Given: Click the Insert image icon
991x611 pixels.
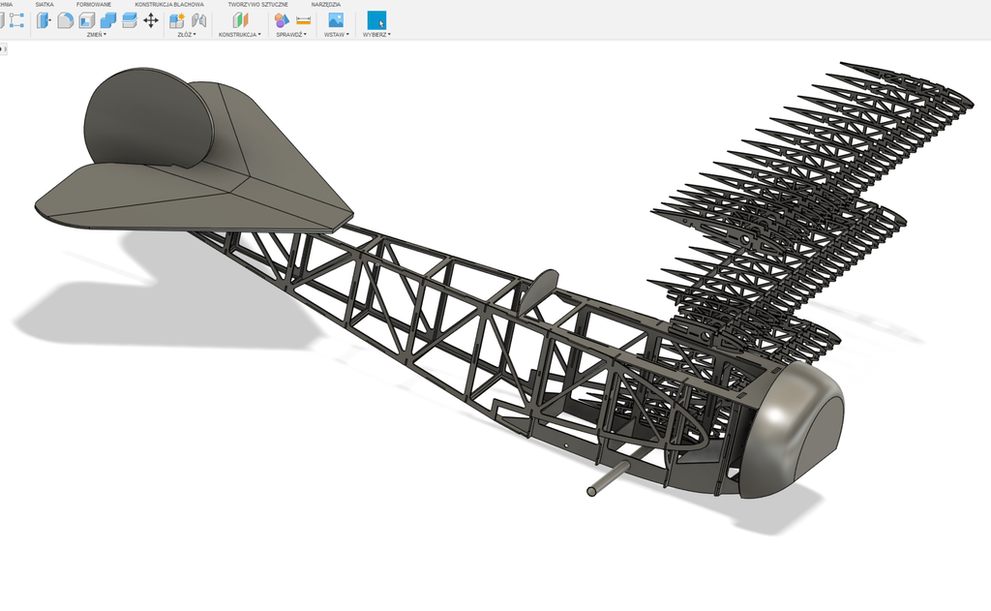Looking at the screenshot, I should tap(336, 20).
